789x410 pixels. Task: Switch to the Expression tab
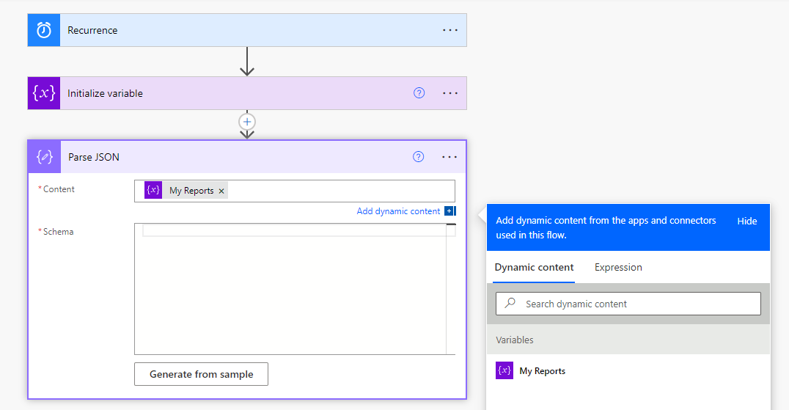[x=618, y=268]
